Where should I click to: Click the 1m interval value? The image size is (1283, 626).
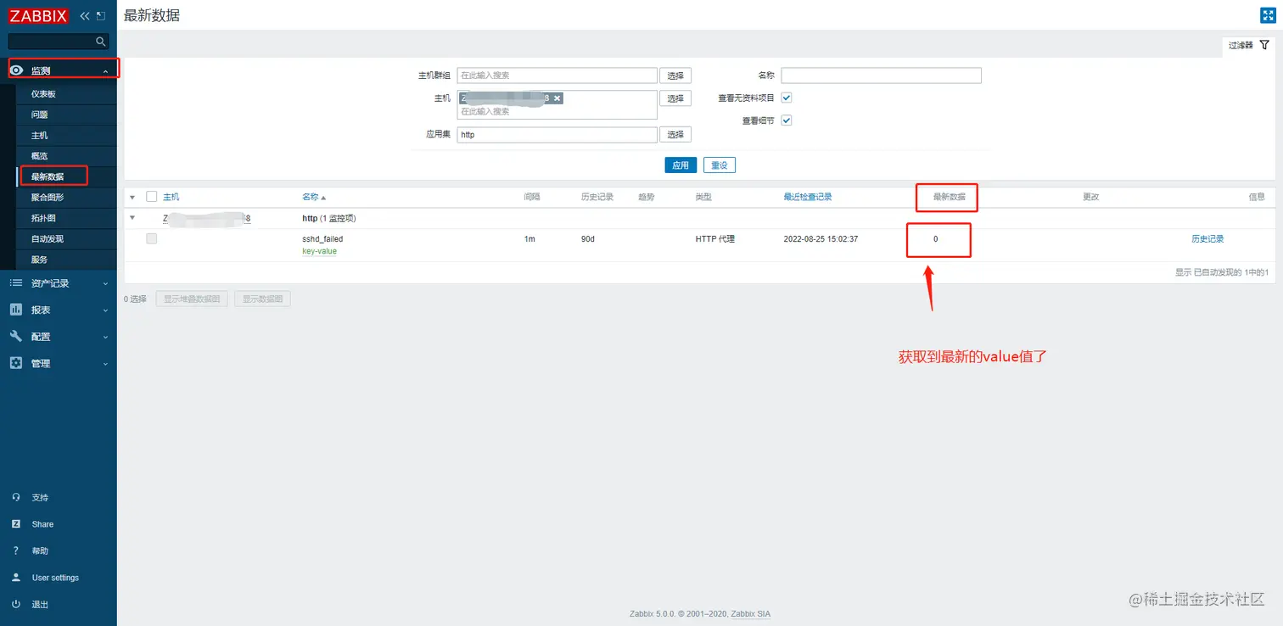pyautogui.click(x=529, y=239)
